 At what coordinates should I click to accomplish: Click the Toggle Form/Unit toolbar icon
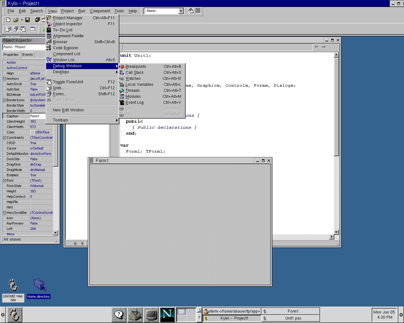pyautogui.click(x=23, y=29)
